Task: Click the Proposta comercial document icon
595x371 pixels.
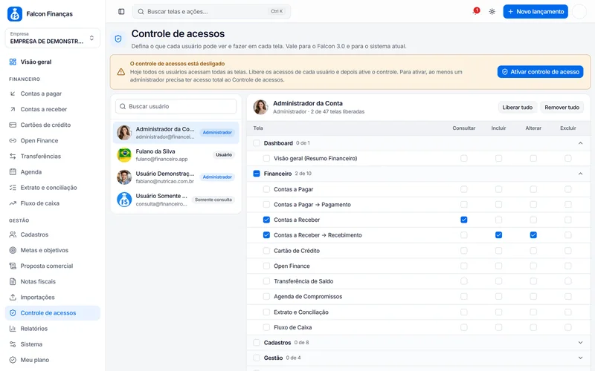Action: (13, 266)
